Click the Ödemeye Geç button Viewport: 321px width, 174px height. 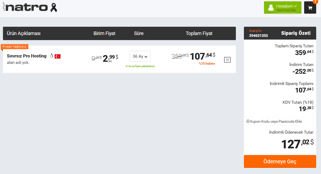(280, 161)
